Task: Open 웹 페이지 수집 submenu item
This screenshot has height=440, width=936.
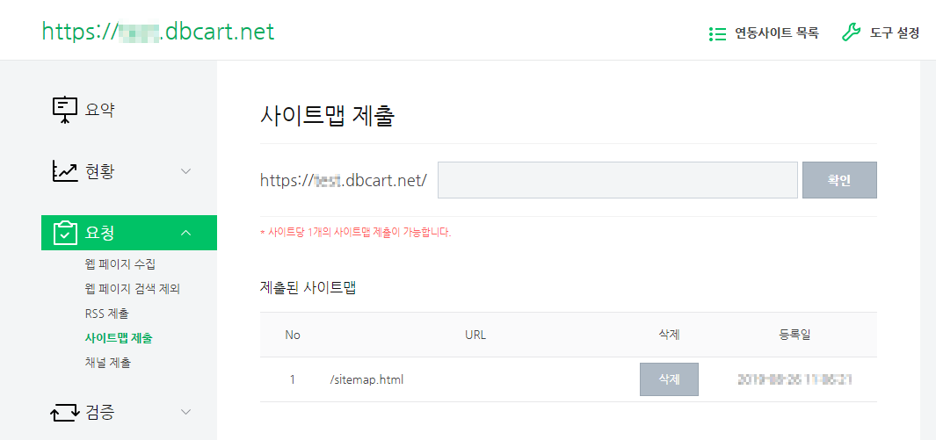Action: [120, 263]
